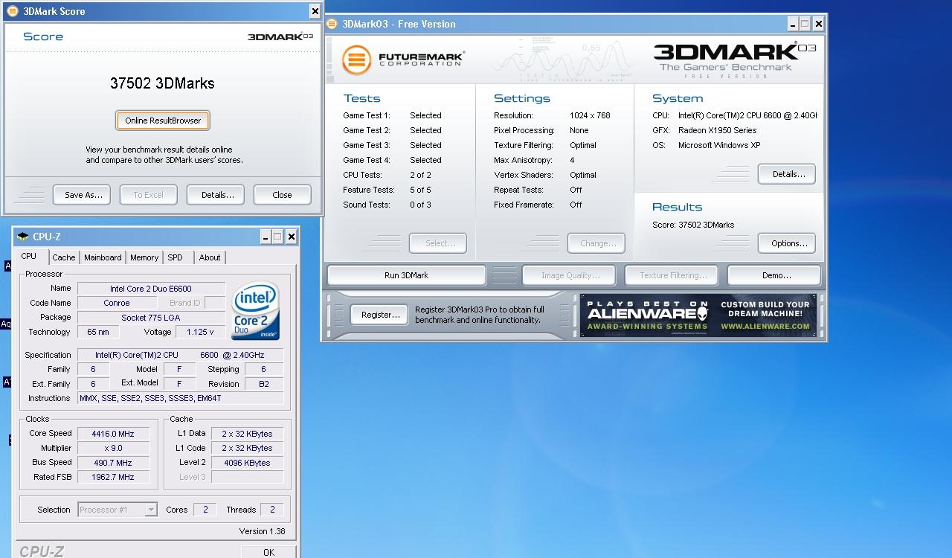Close the 3DMark Score dialog via Close button
952x558 pixels.
click(282, 195)
